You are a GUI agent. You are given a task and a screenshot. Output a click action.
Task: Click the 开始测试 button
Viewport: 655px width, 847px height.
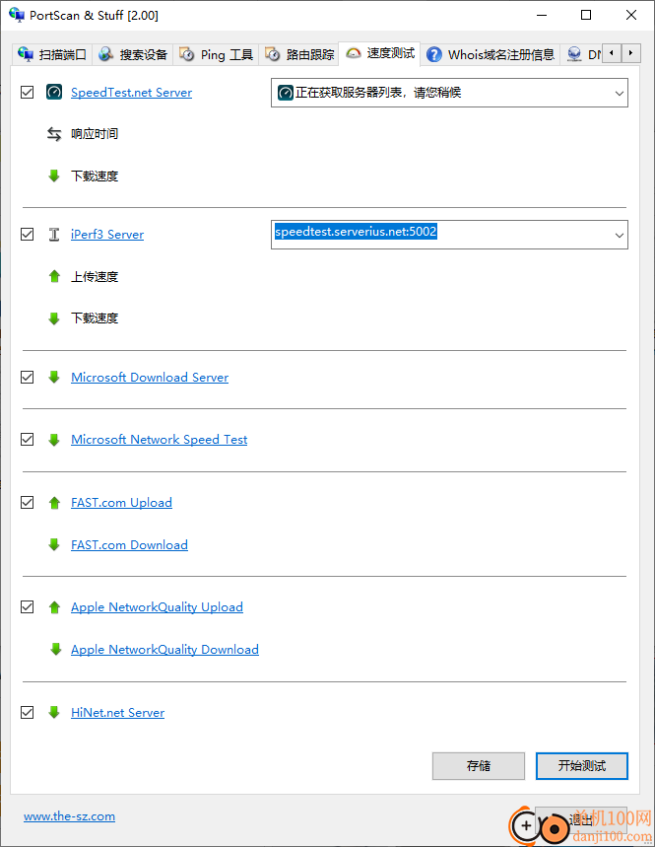coord(582,766)
